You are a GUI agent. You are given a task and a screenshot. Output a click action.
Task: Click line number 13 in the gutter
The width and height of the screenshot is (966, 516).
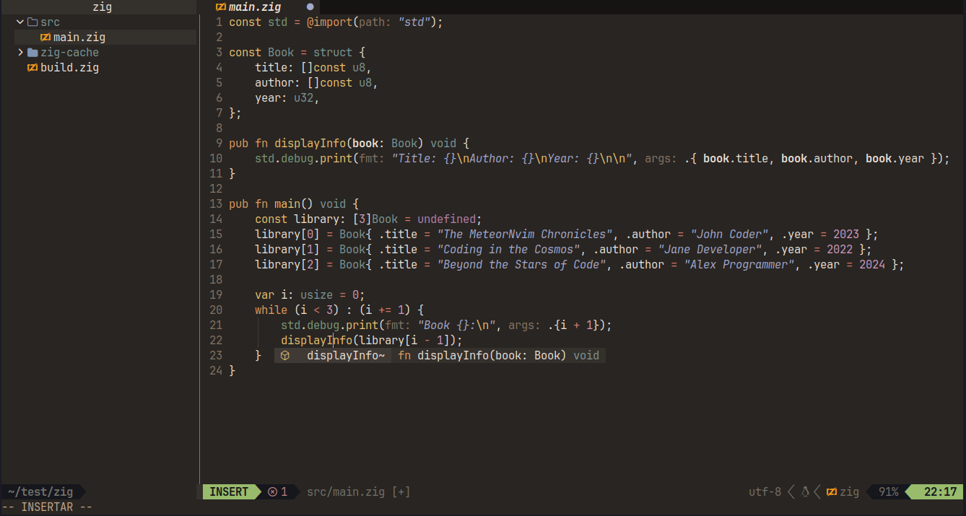(216, 204)
